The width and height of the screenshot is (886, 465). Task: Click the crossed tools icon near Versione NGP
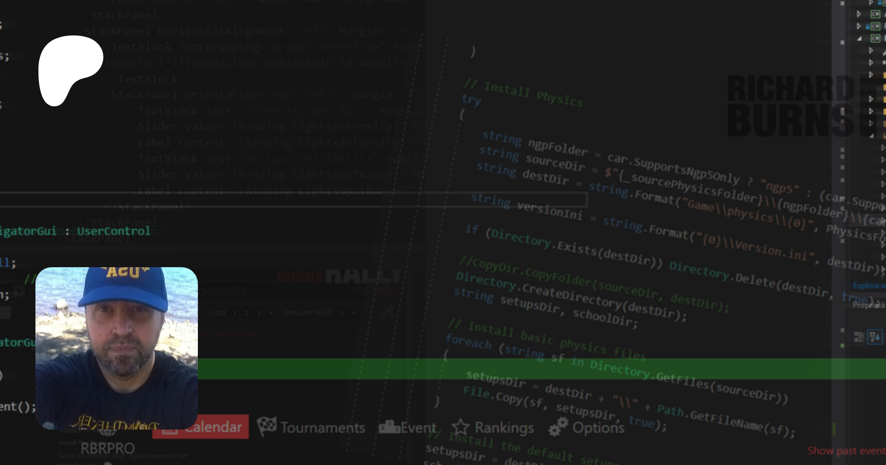point(388,311)
